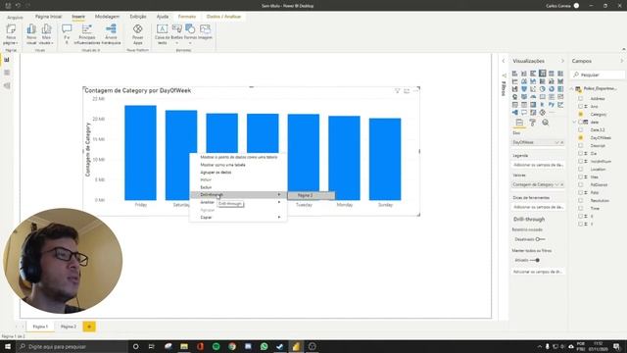Select the Fields well icon in Visualizações
The height and width of the screenshot is (353, 627).
pyautogui.click(x=519, y=123)
